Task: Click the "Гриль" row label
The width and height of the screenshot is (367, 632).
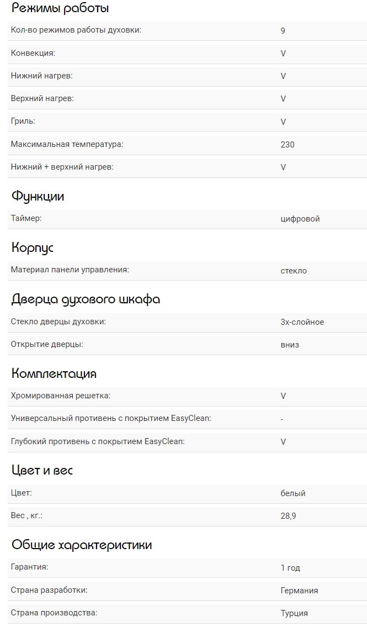Action: [x=23, y=121]
